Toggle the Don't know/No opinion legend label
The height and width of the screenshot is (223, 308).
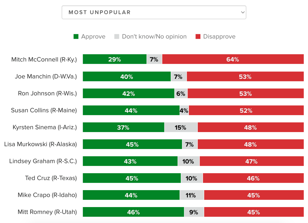coord(154,36)
